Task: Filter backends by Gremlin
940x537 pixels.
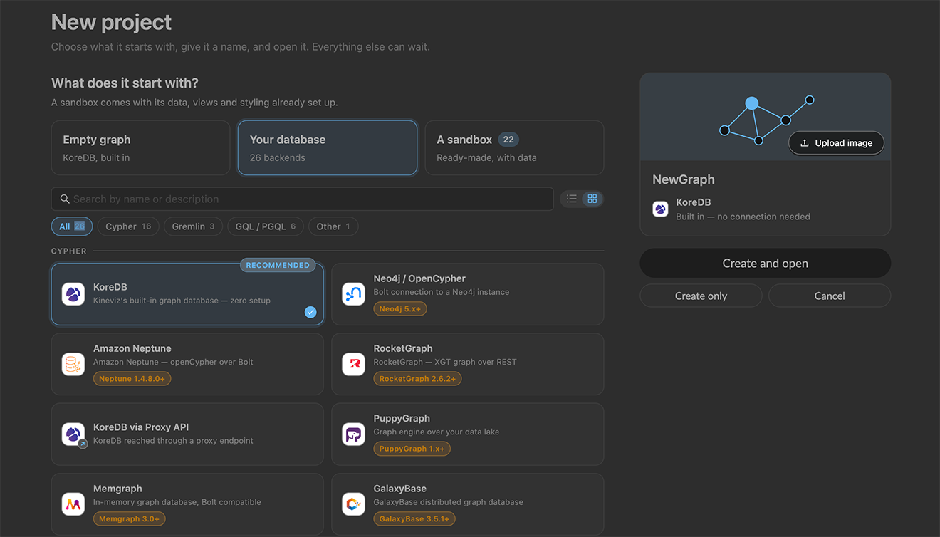Action: [193, 226]
